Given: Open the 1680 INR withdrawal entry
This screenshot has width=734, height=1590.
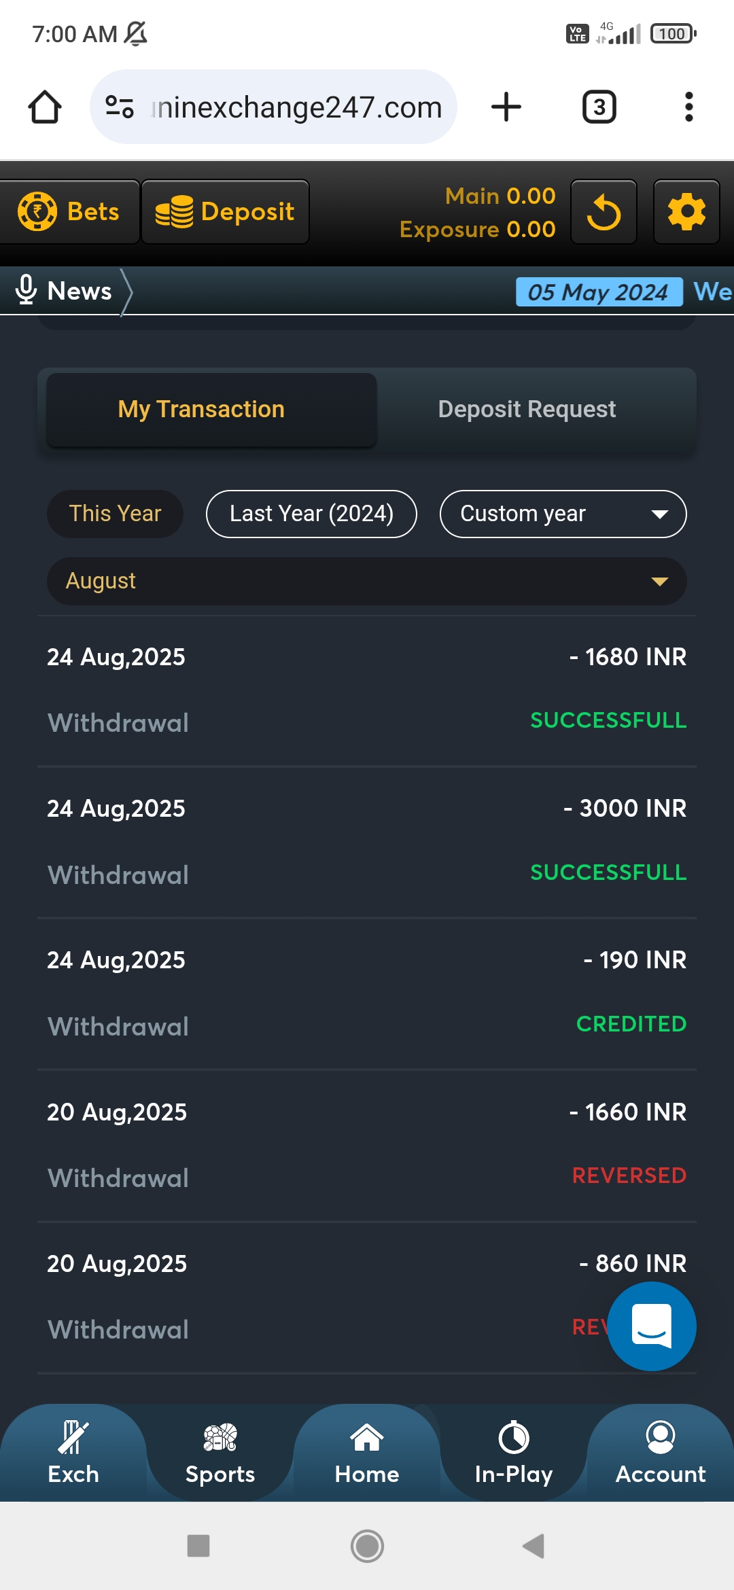Looking at the screenshot, I should click(x=366, y=690).
